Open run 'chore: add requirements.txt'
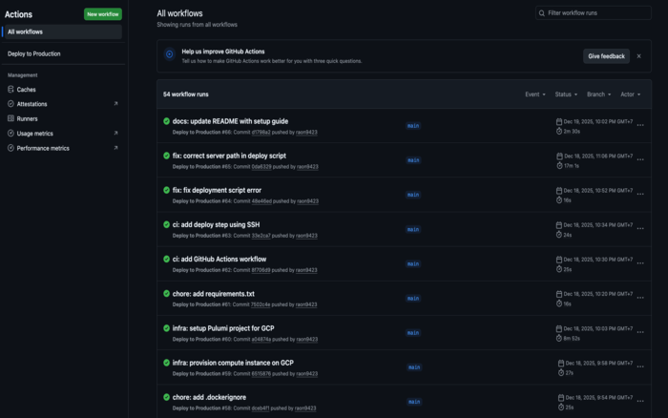 pyautogui.click(x=214, y=294)
